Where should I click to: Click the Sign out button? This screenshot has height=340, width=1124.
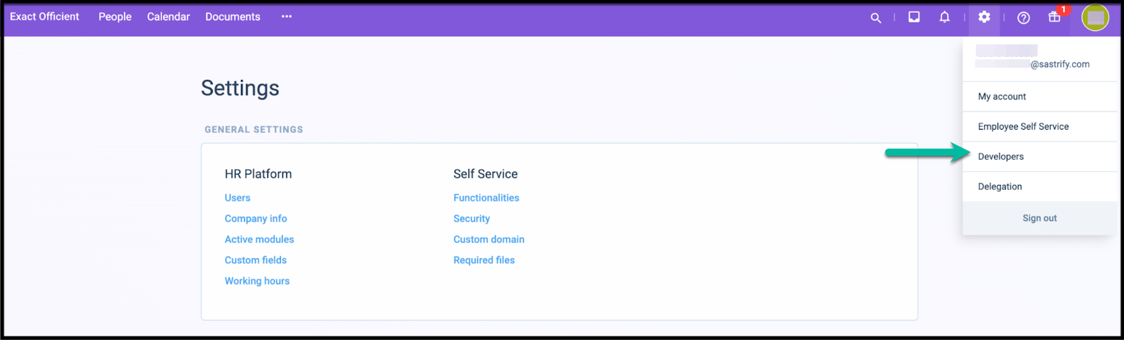tap(1040, 218)
